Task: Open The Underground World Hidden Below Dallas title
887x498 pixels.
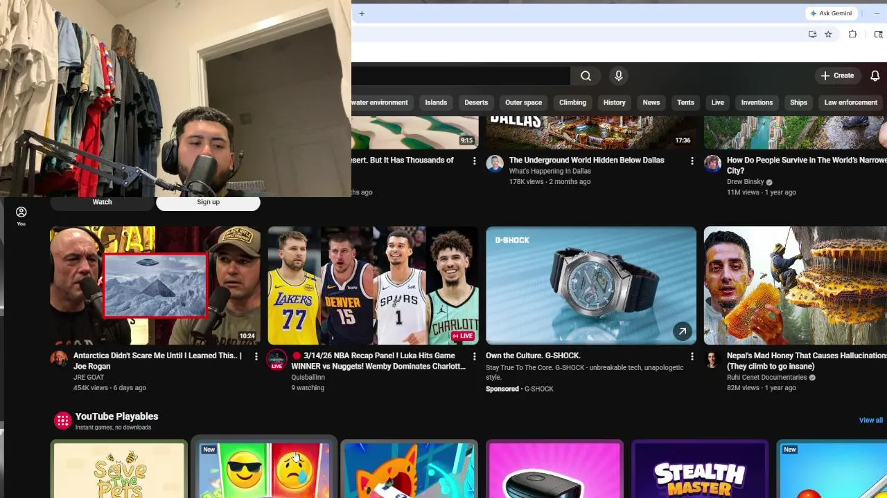Action: [x=586, y=160]
